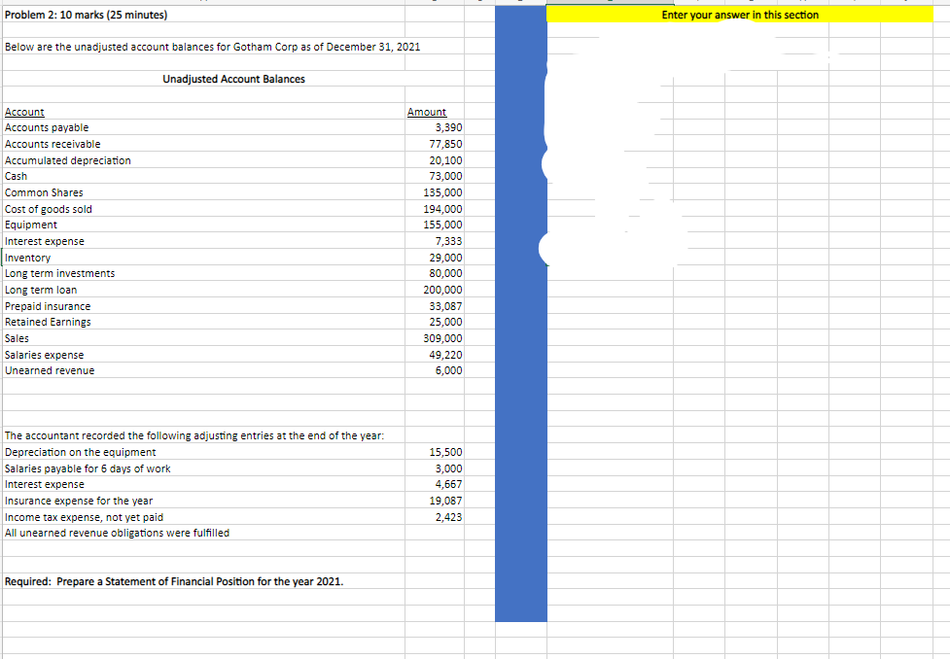Select the Cash value 73,000
This screenshot has width=950, height=659.
pos(447,176)
